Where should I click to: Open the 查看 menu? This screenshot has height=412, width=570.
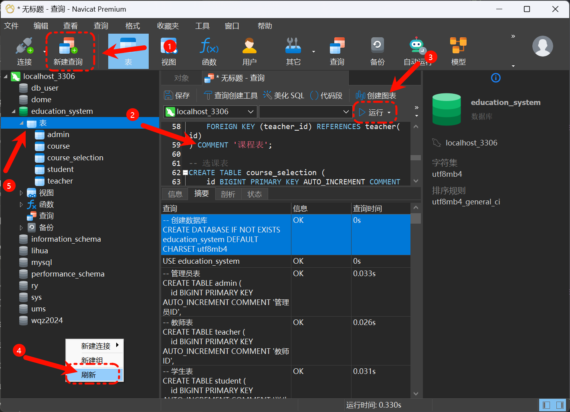click(71, 26)
